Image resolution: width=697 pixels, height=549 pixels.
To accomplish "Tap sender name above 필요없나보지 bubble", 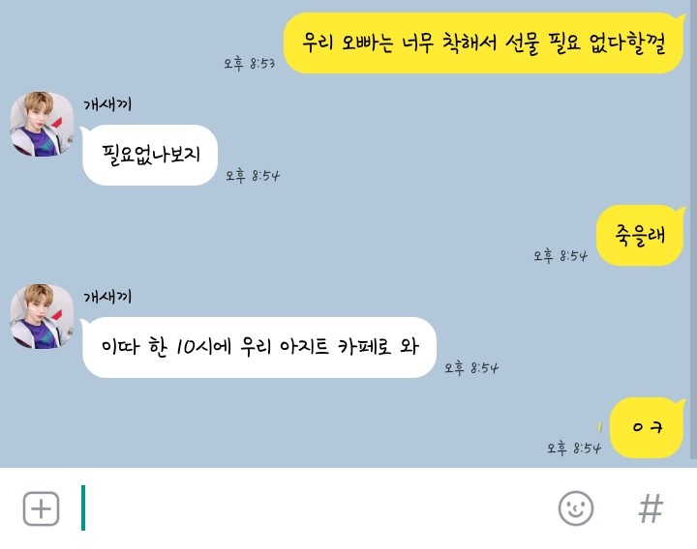I will [x=107, y=104].
